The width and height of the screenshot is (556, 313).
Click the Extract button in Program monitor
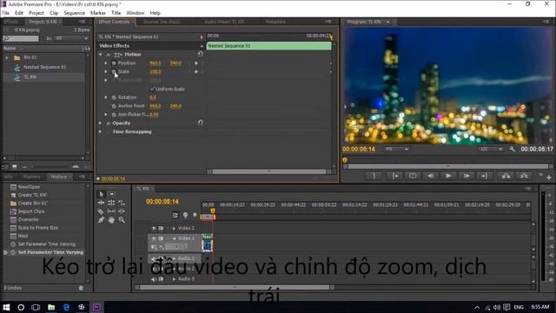tap(524, 176)
